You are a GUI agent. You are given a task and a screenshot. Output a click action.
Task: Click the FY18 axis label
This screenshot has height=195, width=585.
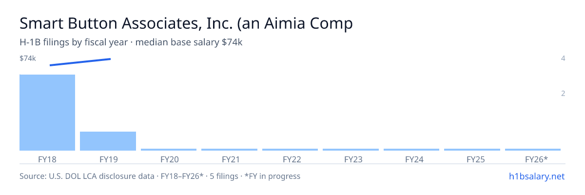pyautogui.click(x=47, y=159)
